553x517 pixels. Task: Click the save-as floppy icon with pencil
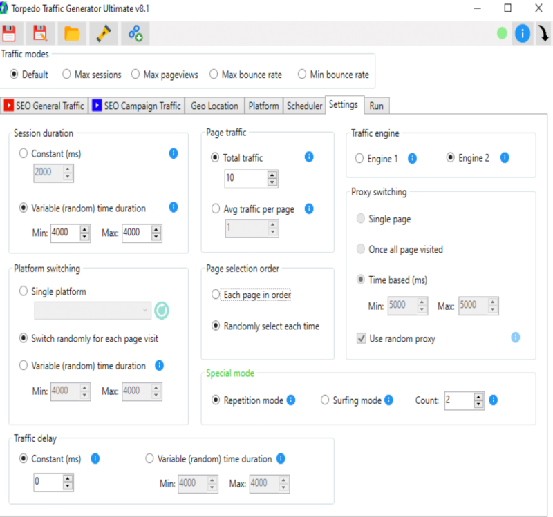click(40, 33)
